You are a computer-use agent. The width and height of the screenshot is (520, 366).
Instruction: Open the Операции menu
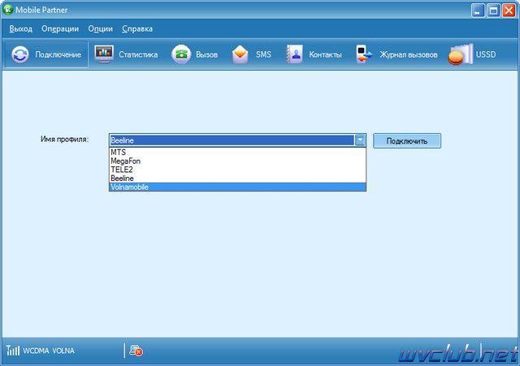(60, 29)
